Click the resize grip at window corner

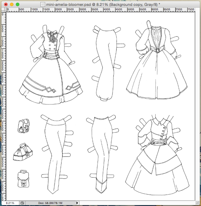[197, 203]
